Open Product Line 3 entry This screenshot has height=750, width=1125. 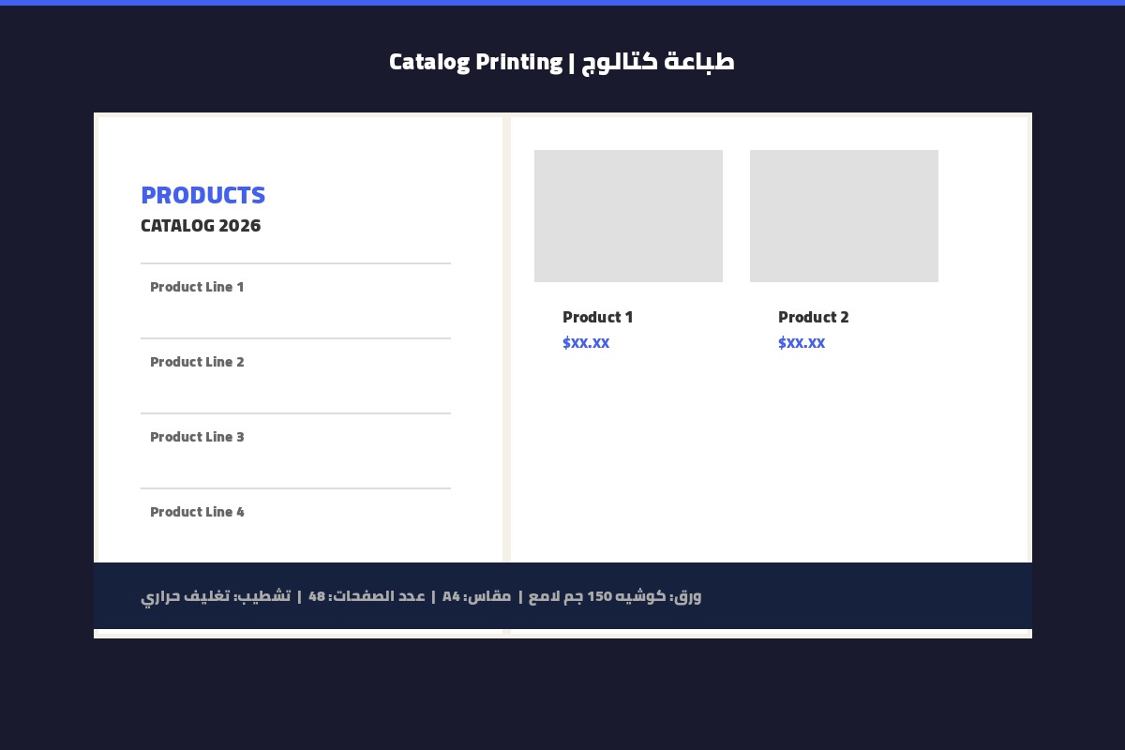tap(295, 450)
